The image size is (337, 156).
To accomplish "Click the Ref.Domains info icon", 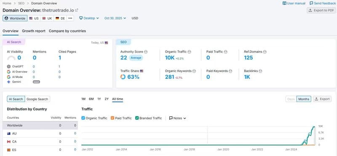I will click(265, 52).
